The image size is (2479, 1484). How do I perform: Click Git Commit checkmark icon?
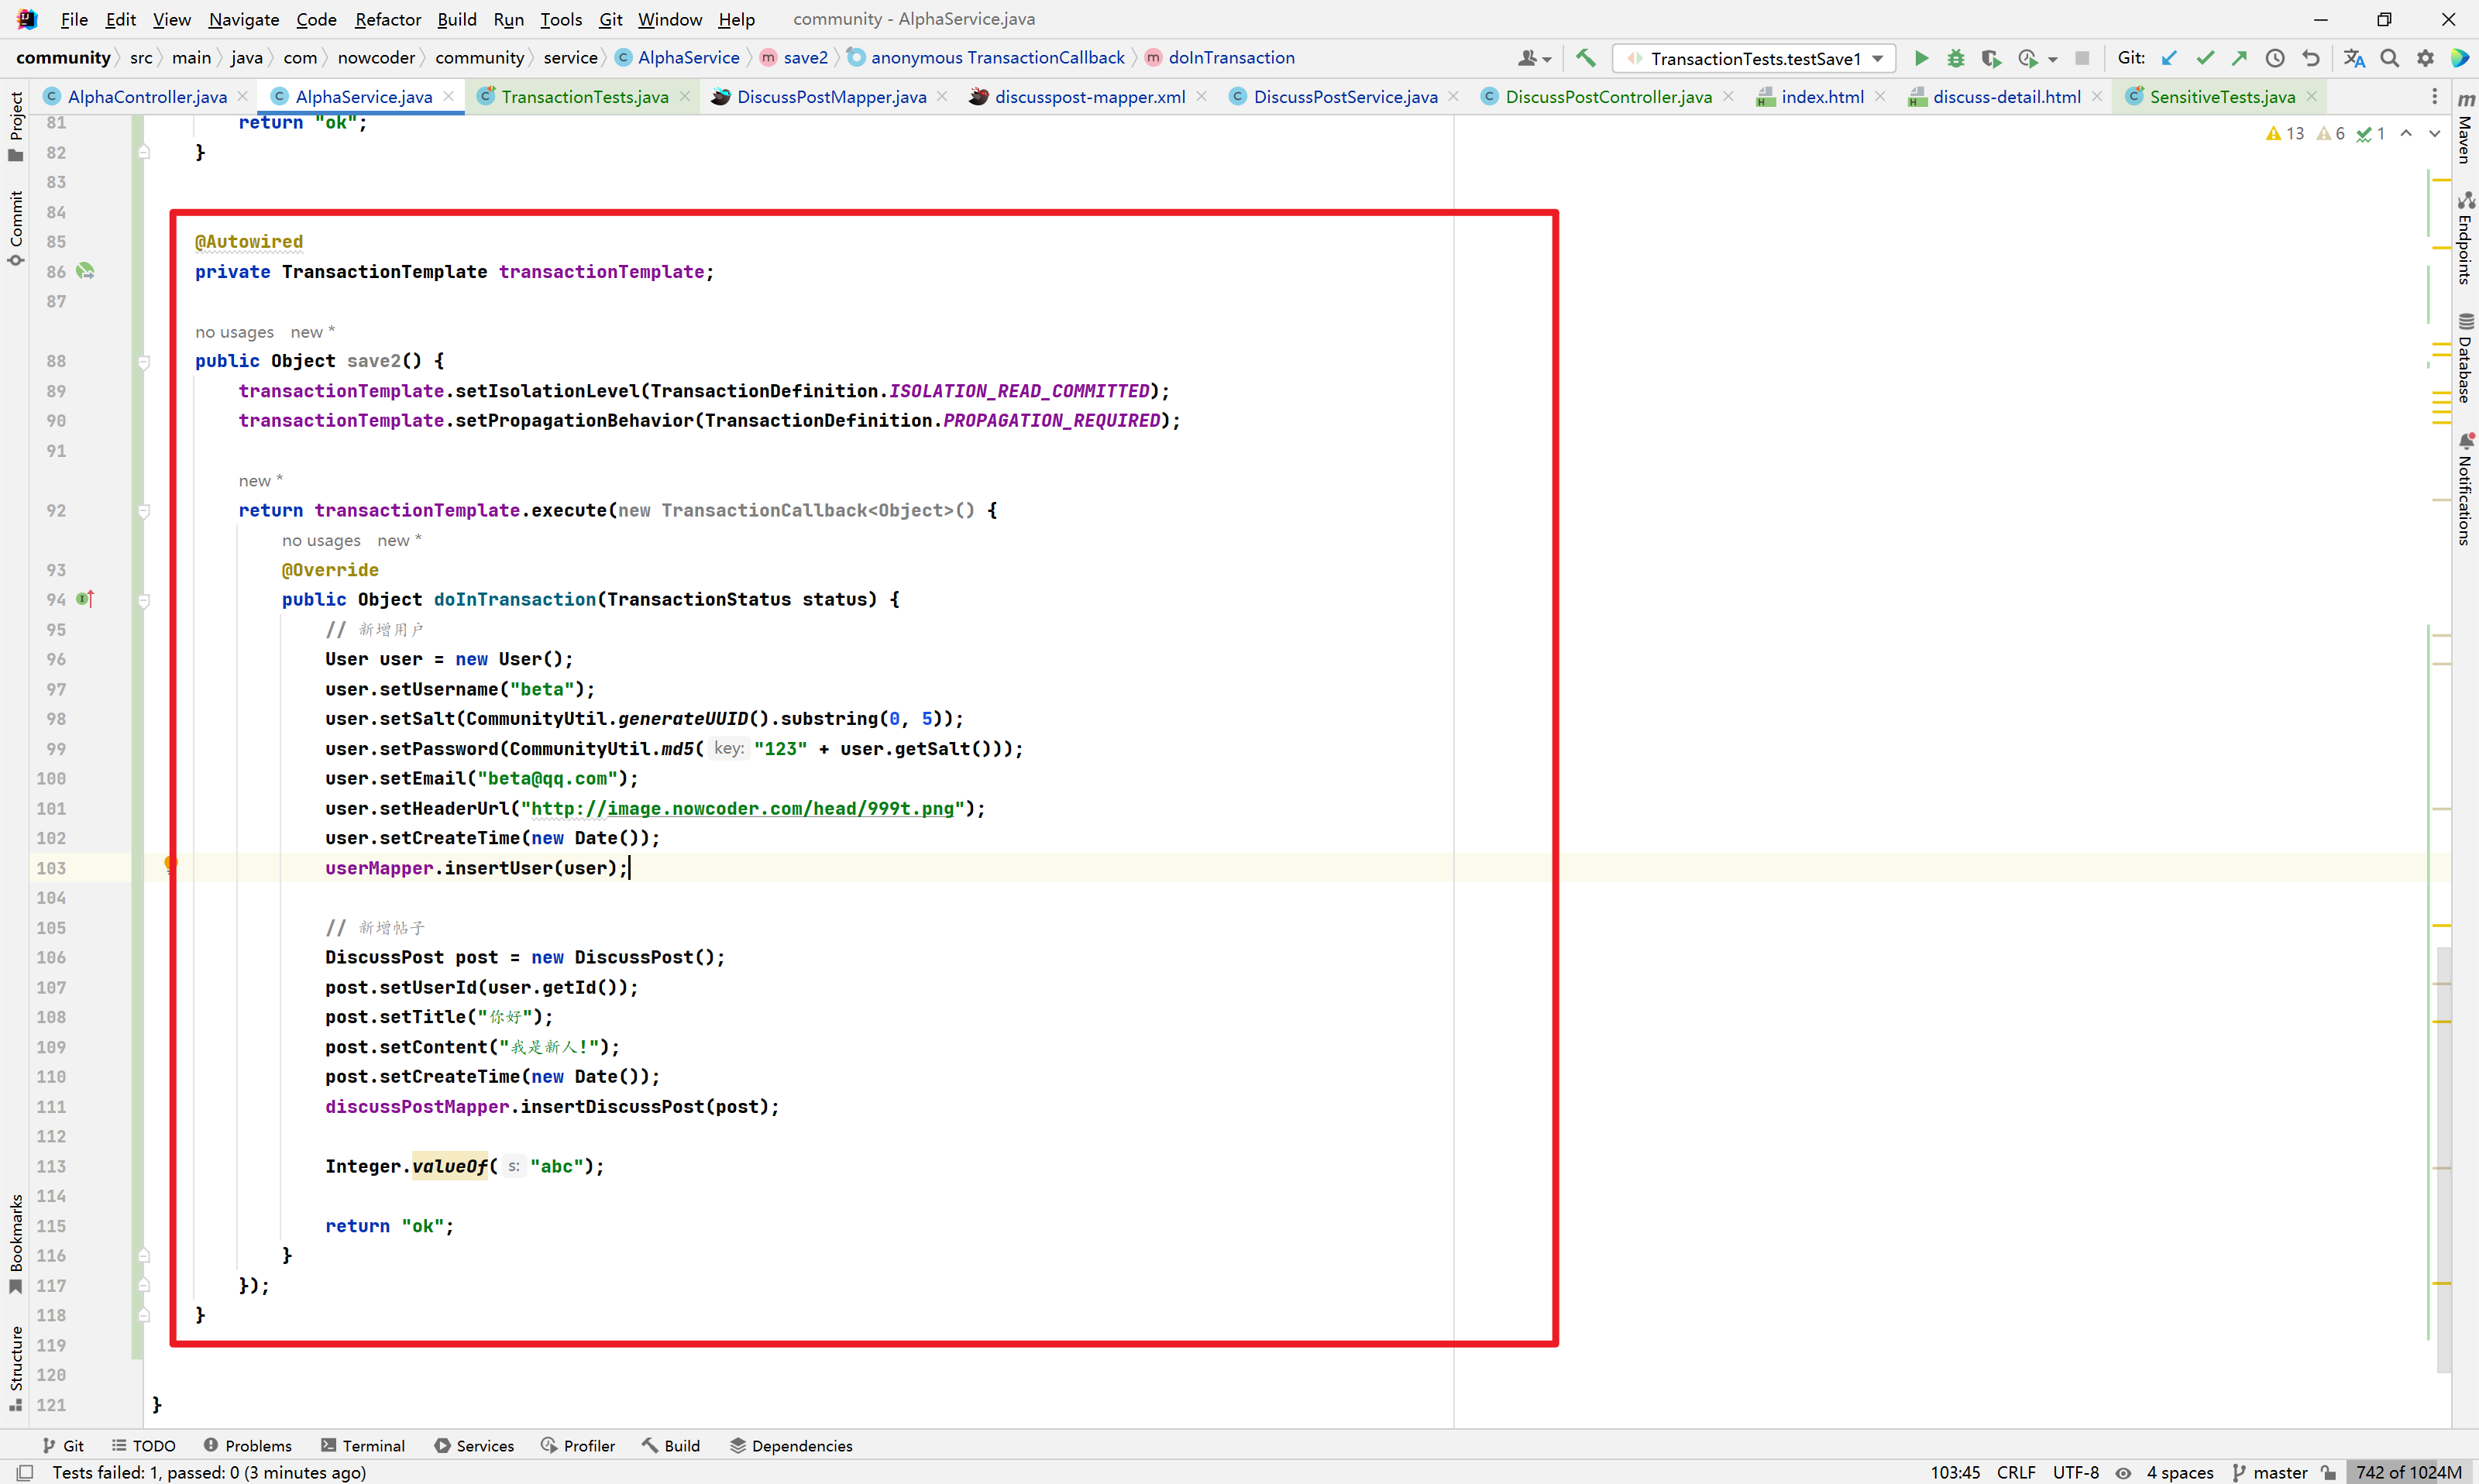tap(2204, 58)
